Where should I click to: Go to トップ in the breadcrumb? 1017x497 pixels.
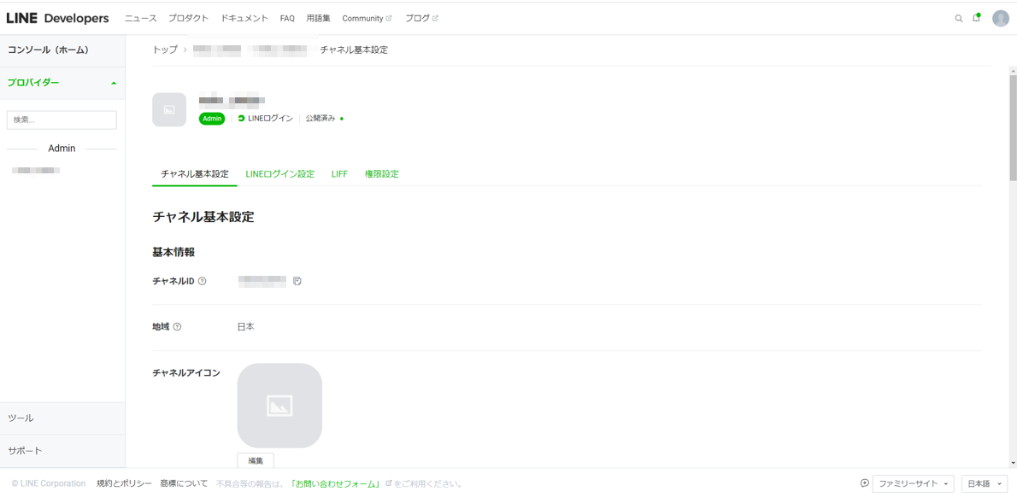pyautogui.click(x=165, y=50)
